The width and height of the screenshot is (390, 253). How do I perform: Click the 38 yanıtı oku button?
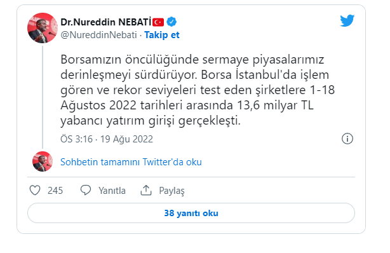[191, 213]
